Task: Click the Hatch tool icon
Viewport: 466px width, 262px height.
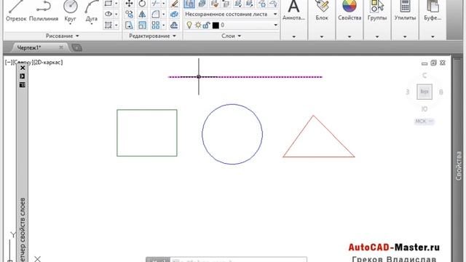Action: tap(108, 25)
